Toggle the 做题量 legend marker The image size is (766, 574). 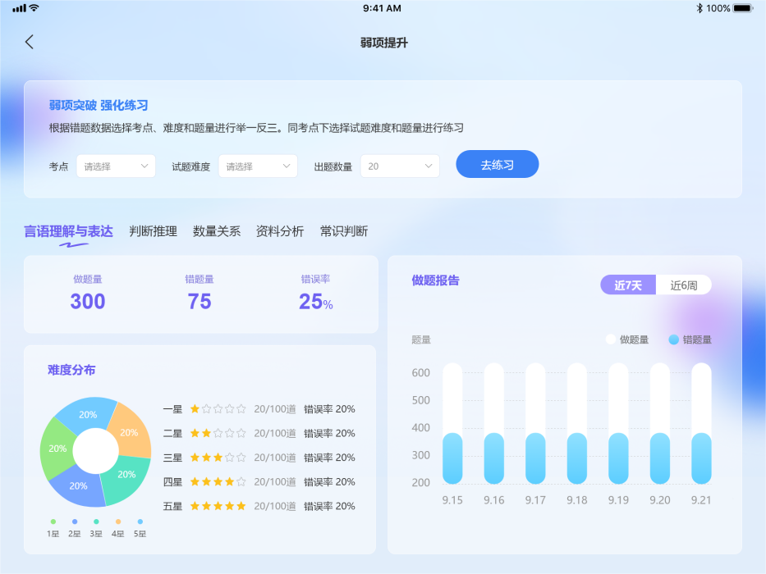pyautogui.click(x=610, y=339)
